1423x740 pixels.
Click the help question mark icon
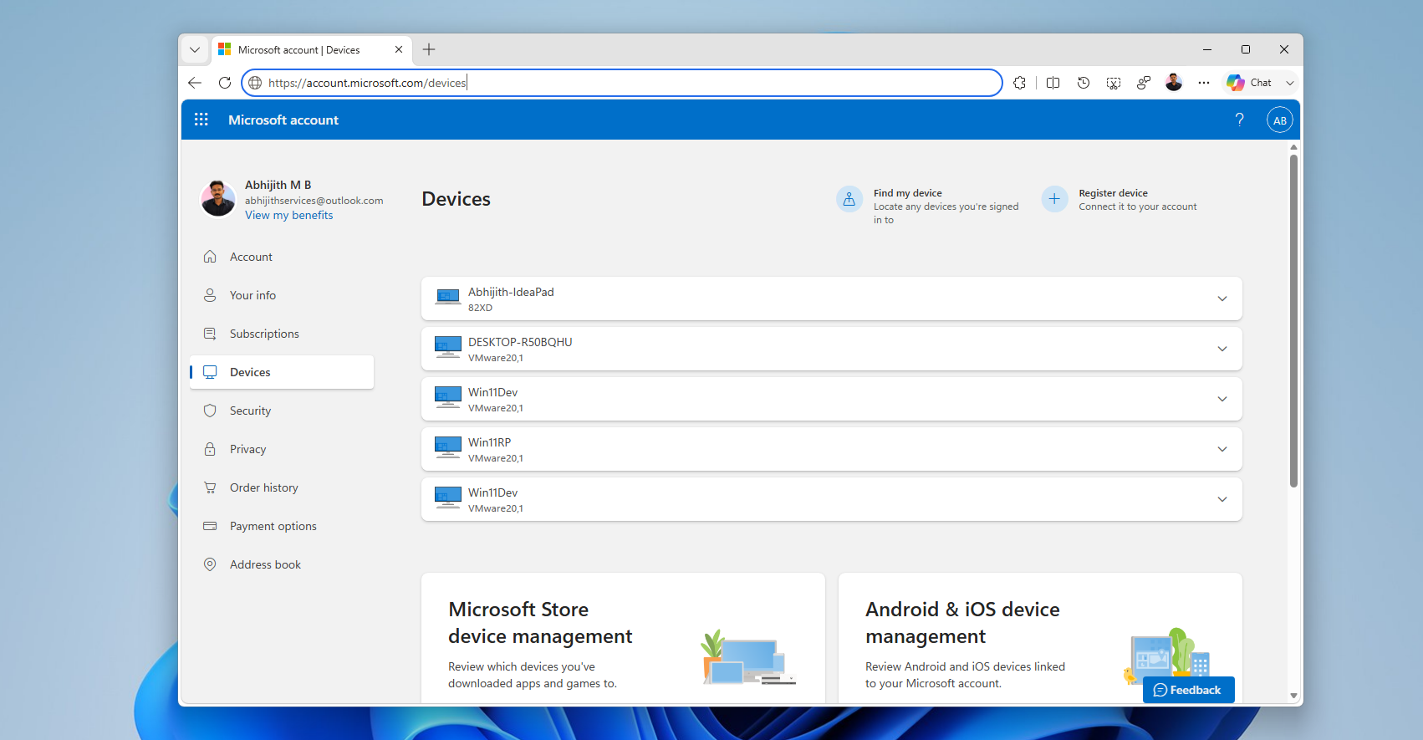pyautogui.click(x=1239, y=120)
